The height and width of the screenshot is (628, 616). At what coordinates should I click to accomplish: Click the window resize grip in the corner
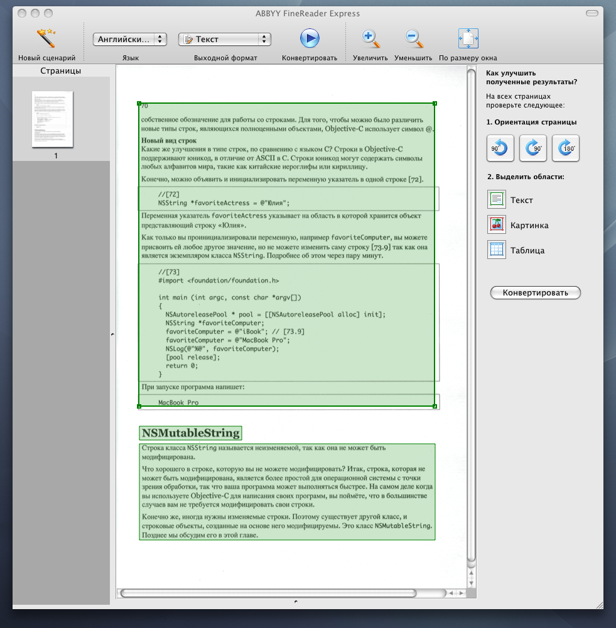coord(599,605)
